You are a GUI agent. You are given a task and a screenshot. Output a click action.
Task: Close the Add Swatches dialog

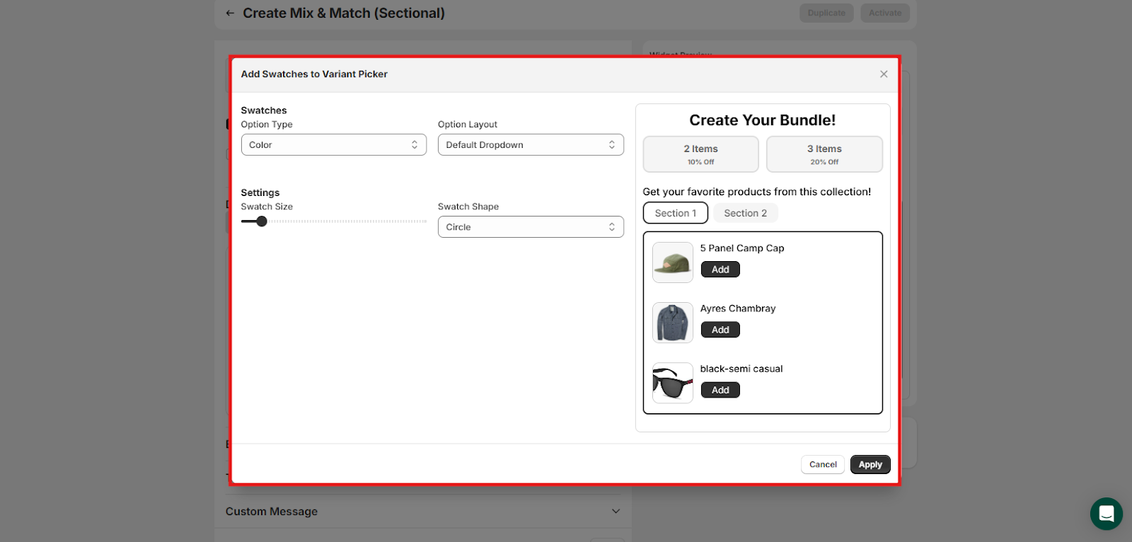point(884,74)
